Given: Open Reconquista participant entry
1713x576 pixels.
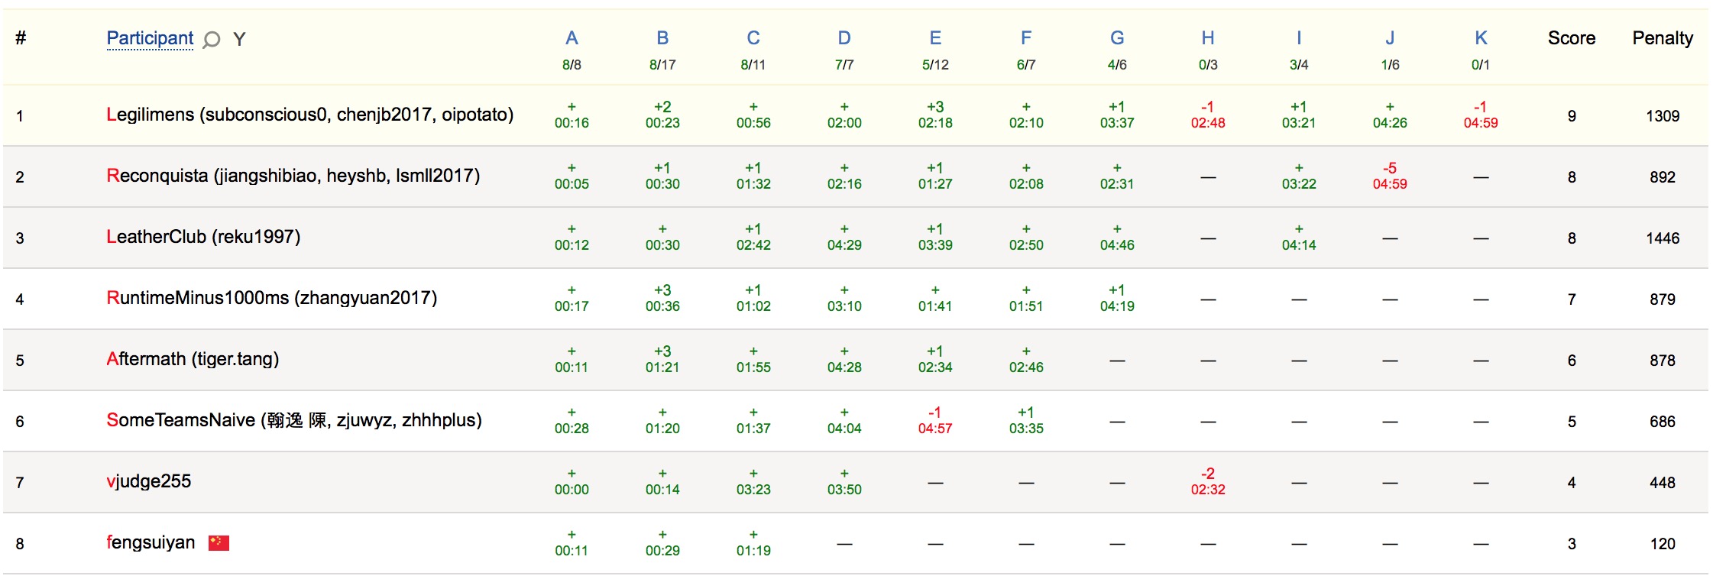Looking at the screenshot, I should 293,176.
